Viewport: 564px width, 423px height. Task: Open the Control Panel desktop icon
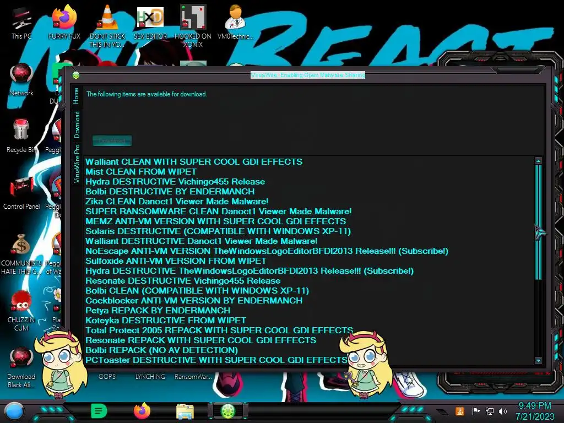tap(21, 193)
